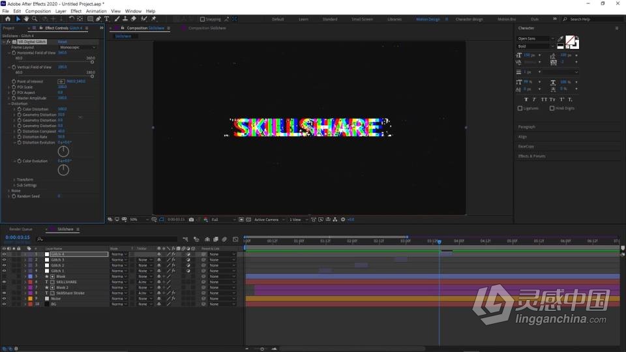Open the Effect menu
Screen dimensions: 626x352
coord(76,11)
